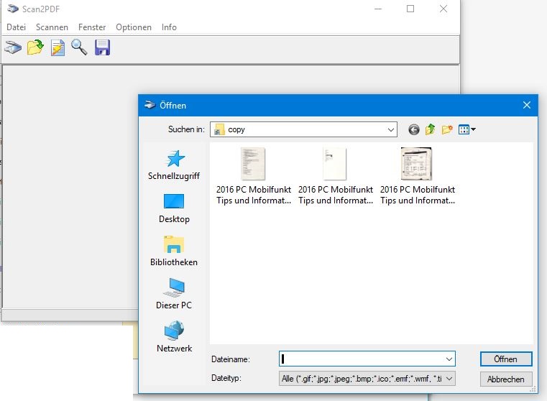Maximize the Scan2PDF window
The width and height of the screenshot is (547, 401).
[410, 9]
